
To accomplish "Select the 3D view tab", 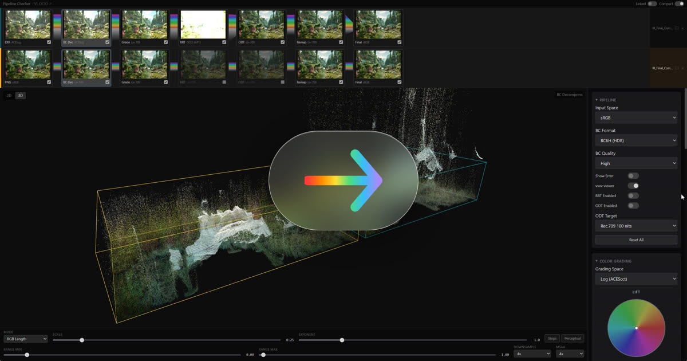I will tap(21, 96).
